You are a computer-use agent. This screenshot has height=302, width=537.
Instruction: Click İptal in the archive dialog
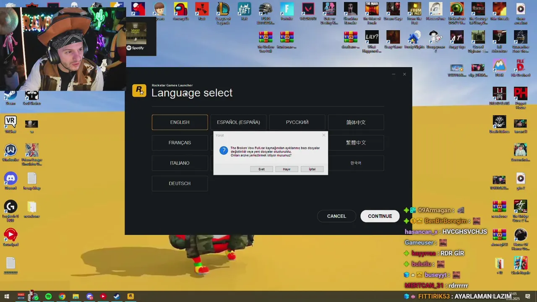pyautogui.click(x=312, y=169)
